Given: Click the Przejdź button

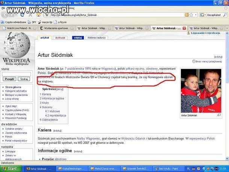Looking at the screenshot, I should click(x=9, y=79).
